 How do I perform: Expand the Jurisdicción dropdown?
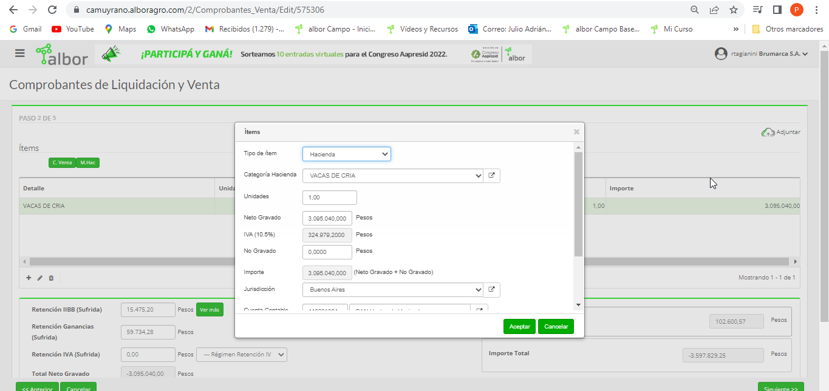[393, 290]
